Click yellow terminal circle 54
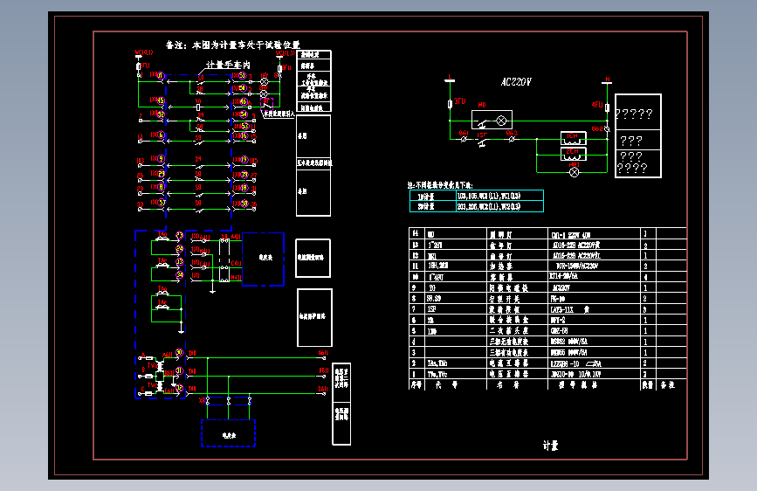Image resolution: width=757 pixels, height=491 pixels. point(244,114)
